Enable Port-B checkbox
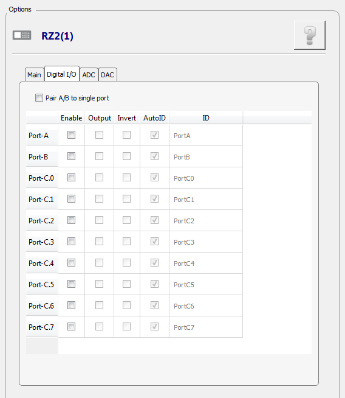The image size is (345, 398). (x=72, y=156)
